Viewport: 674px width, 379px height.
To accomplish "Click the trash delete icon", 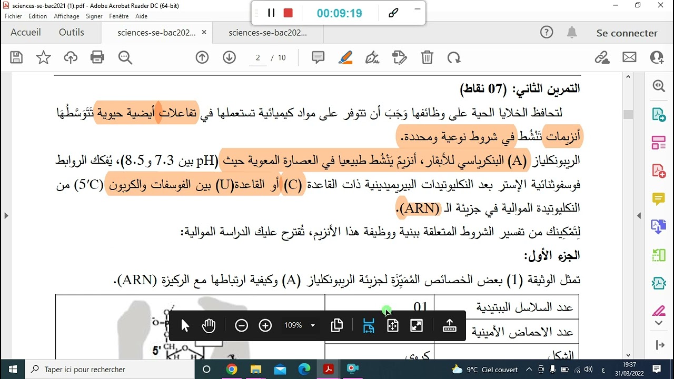I will click(427, 57).
